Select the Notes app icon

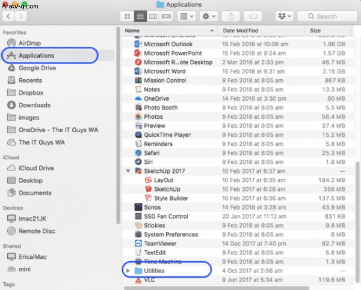click(138, 89)
